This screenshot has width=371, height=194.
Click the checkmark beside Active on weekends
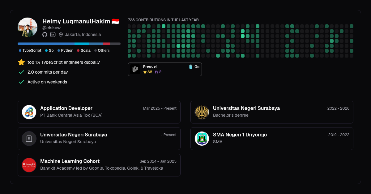click(21, 82)
